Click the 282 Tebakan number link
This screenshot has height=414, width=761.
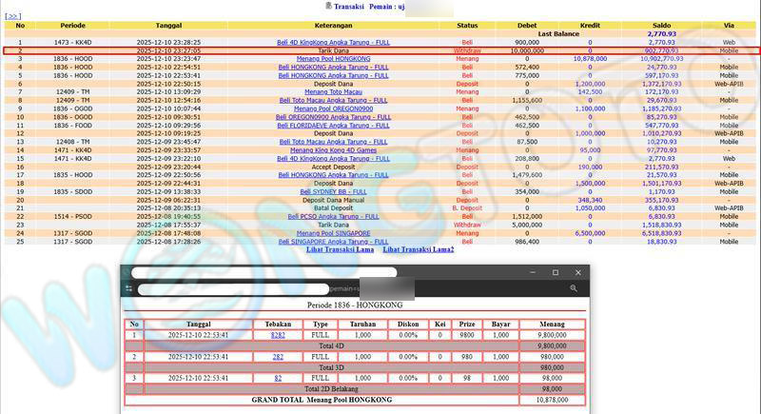(278, 356)
